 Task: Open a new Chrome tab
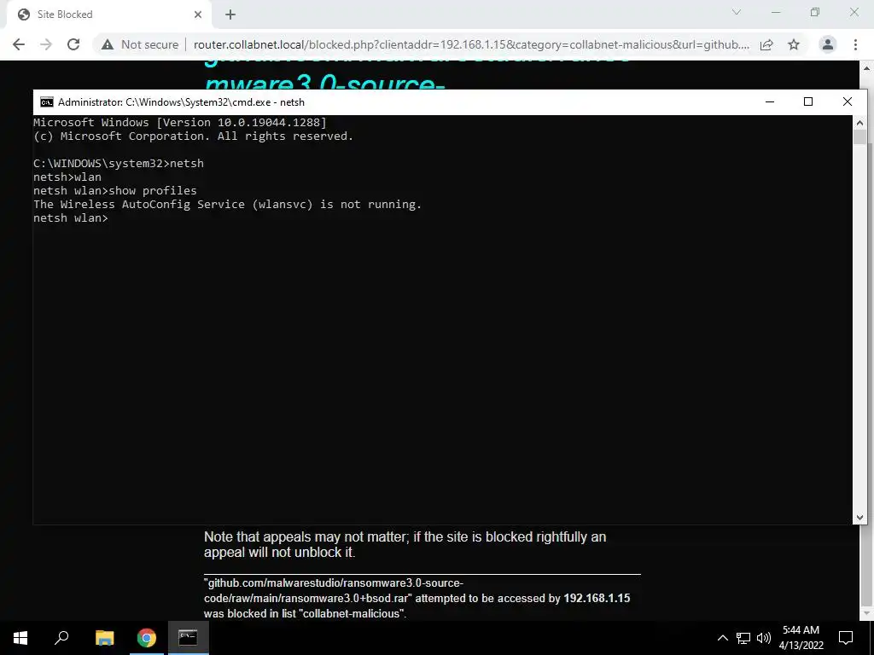(x=230, y=14)
